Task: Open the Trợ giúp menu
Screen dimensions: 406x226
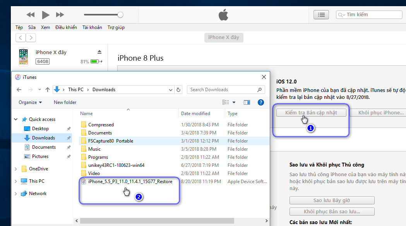Action: (x=116, y=27)
